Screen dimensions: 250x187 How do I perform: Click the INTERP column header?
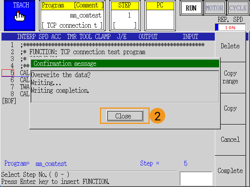click(26, 37)
